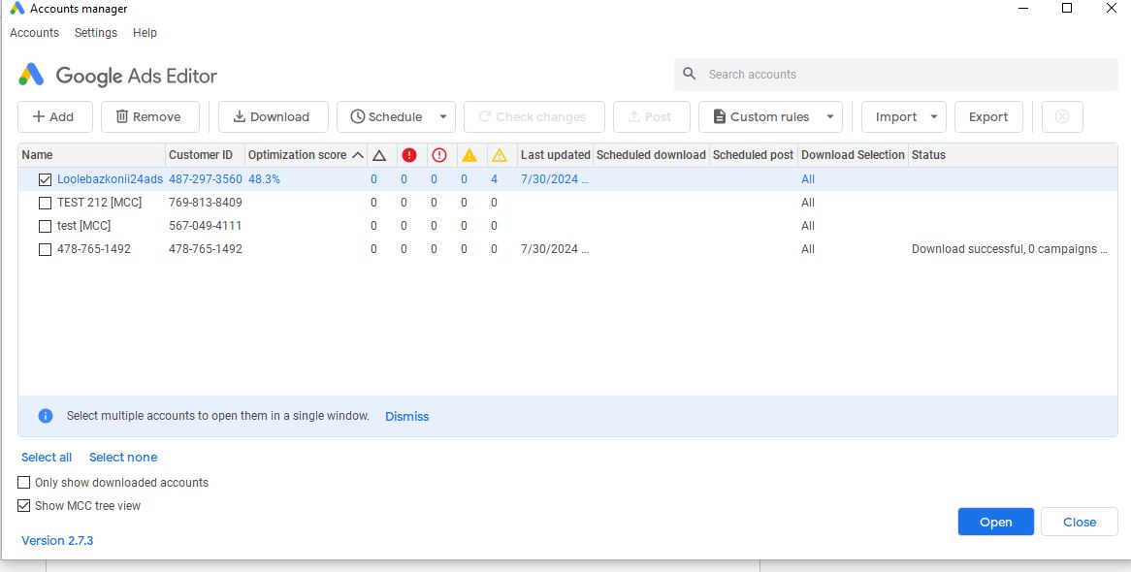Expand the Schedule dropdown arrow
1131x572 pixels.
(443, 117)
